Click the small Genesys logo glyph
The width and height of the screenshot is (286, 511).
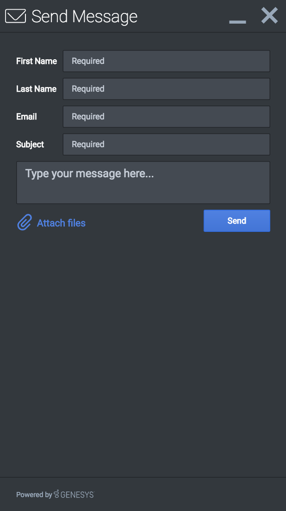coord(56,494)
